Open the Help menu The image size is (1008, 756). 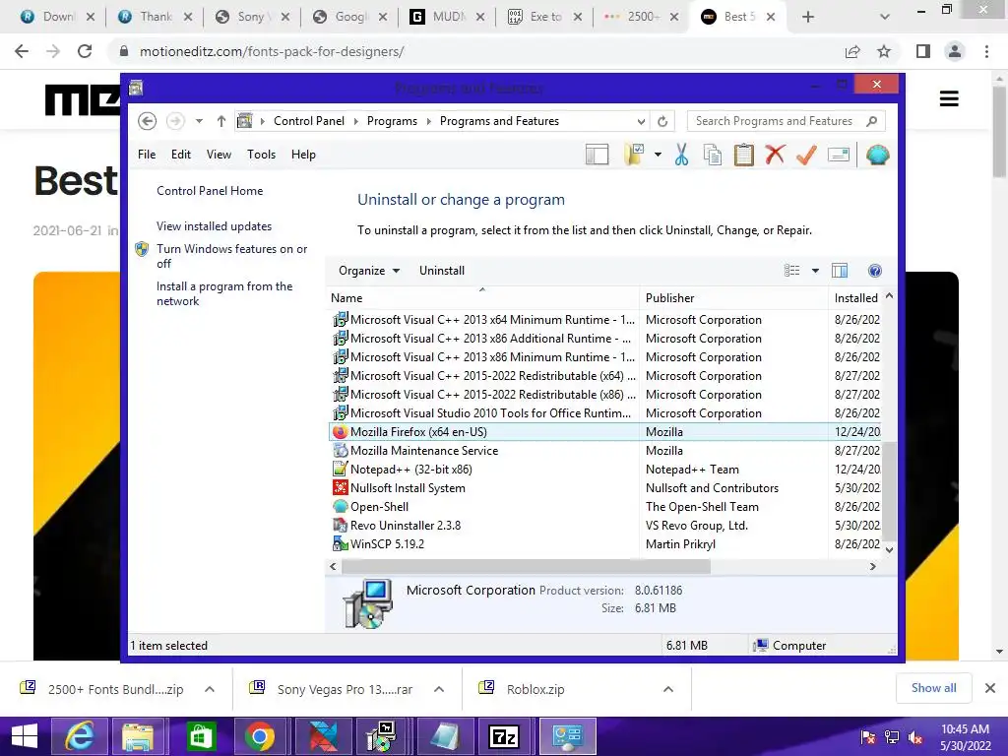(303, 155)
